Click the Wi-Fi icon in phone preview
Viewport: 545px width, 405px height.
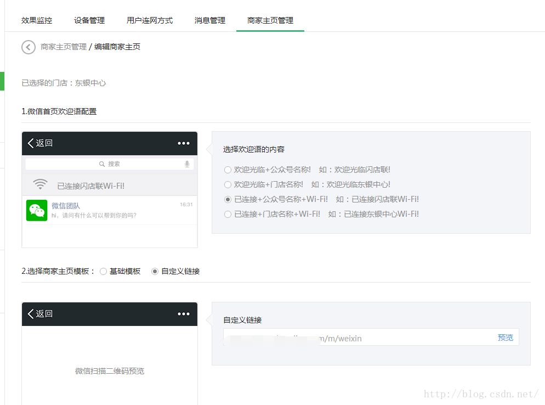tap(41, 184)
